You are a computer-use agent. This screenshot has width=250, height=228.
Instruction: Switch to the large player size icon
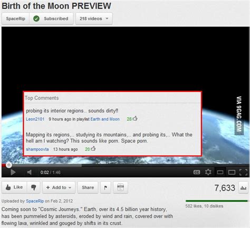pyautogui.click(x=232, y=172)
